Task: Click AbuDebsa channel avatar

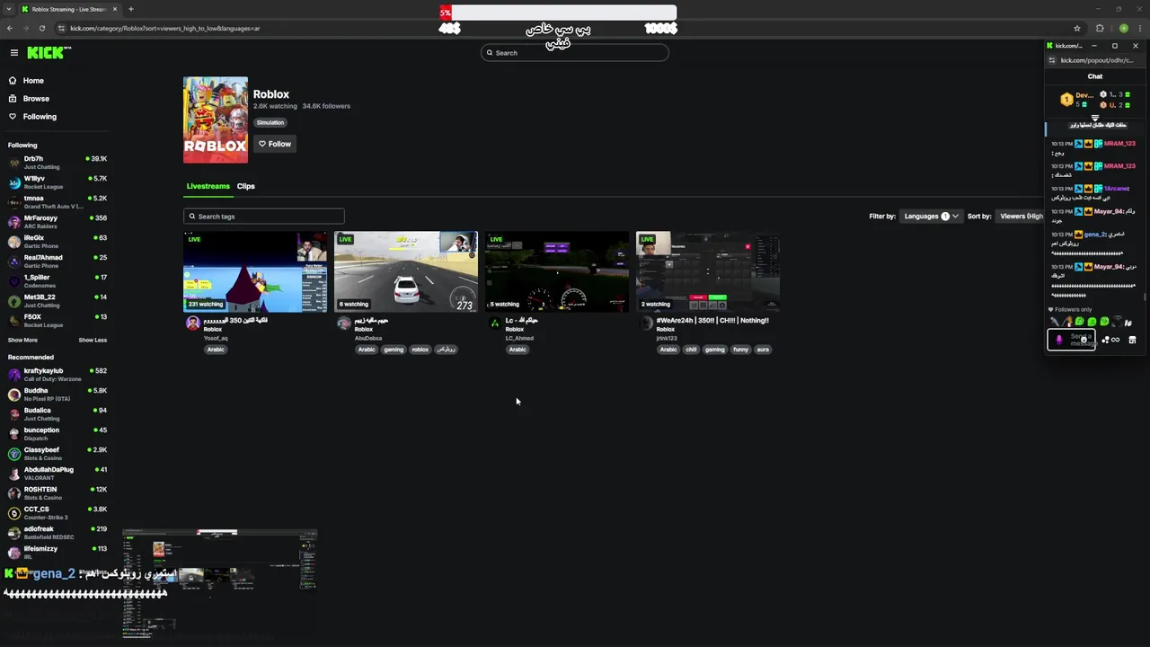Action: pos(343,323)
